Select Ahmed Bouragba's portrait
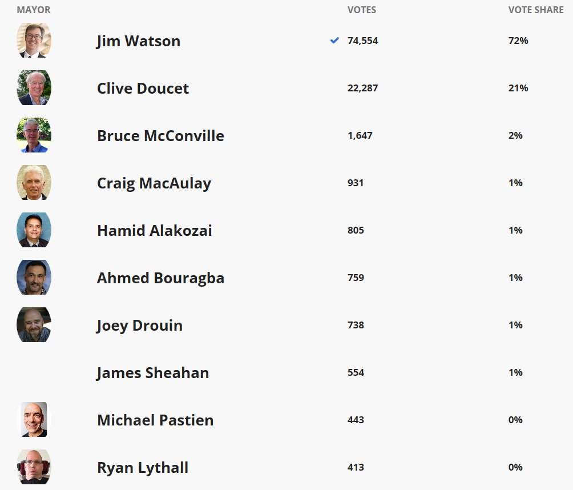Screen dimensions: 573x490 pos(34,278)
